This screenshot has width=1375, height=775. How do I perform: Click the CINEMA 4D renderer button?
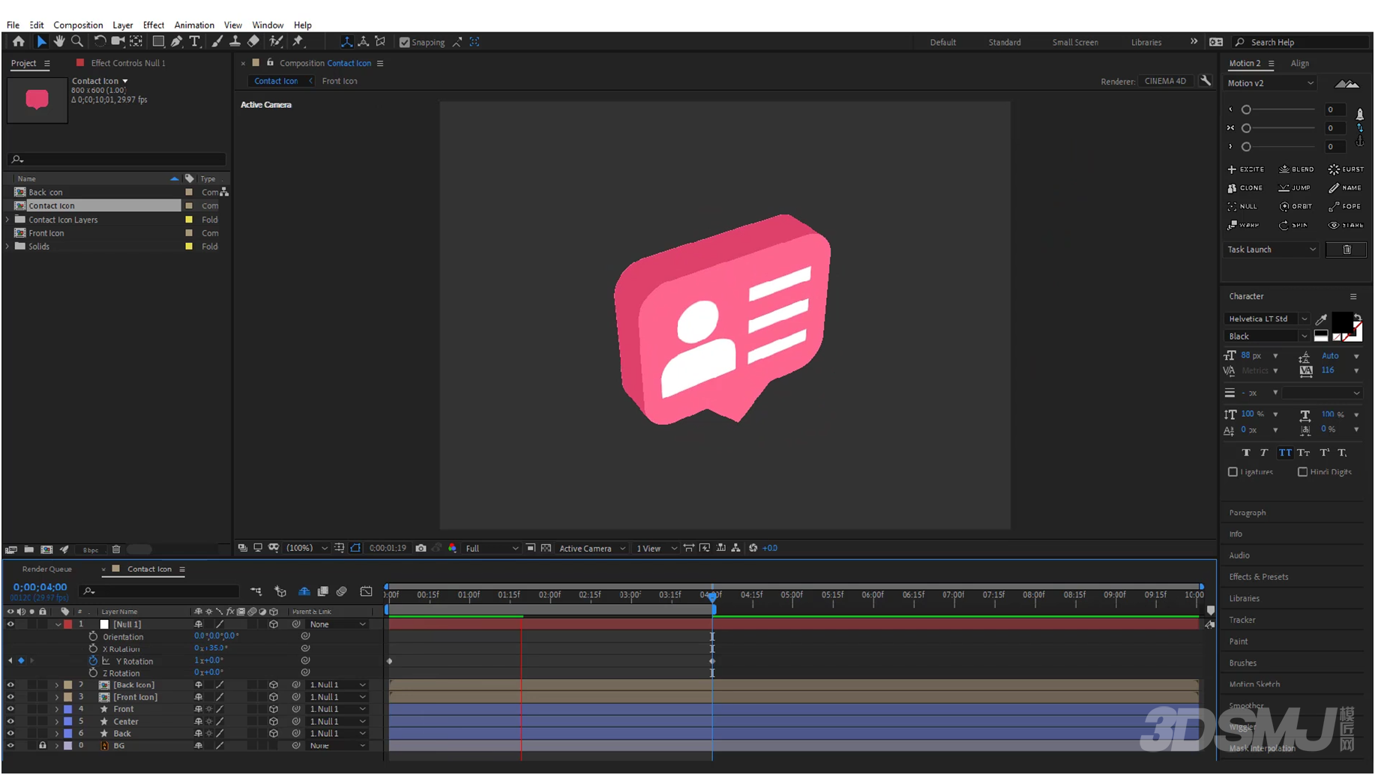pos(1166,82)
